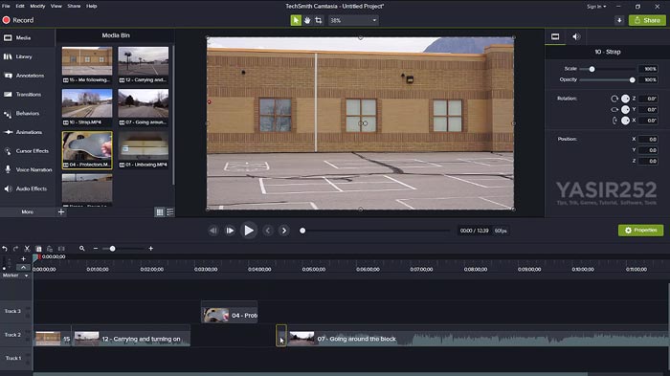
Task: Click the 60fps frame rate indicator
Action: pos(501,231)
